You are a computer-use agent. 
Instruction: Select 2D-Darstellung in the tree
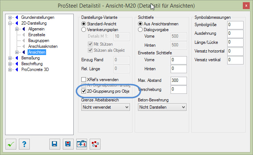click(x=34, y=23)
